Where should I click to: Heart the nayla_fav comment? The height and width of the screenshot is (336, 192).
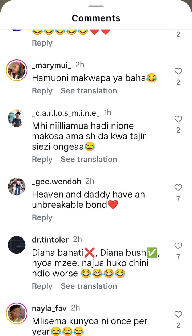click(x=178, y=314)
